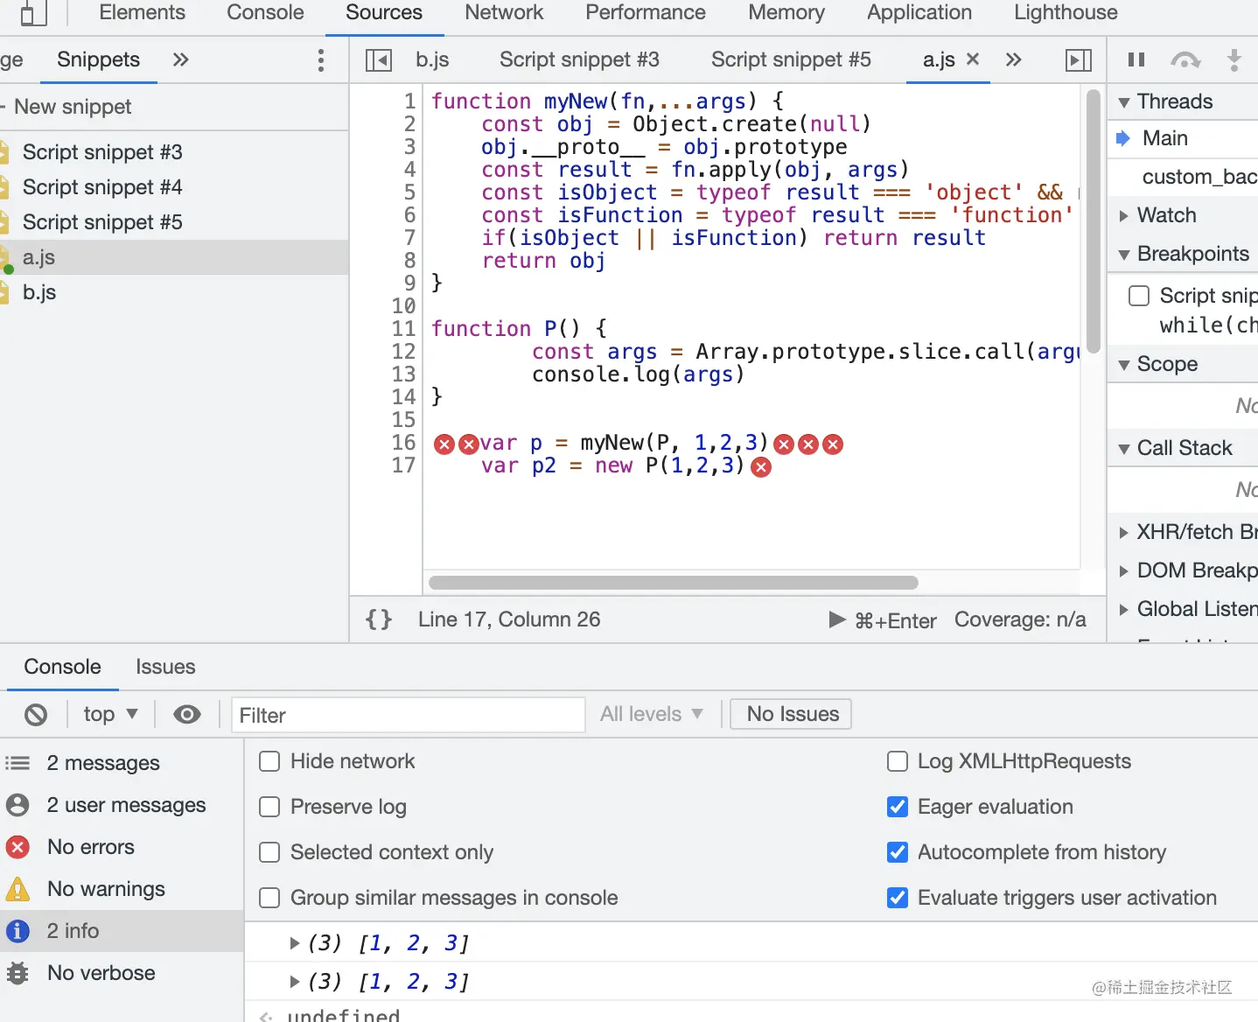Image resolution: width=1258 pixels, height=1022 pixels.
Task: Switch to Elements panel tab
Action: click(x=143, y=12)
